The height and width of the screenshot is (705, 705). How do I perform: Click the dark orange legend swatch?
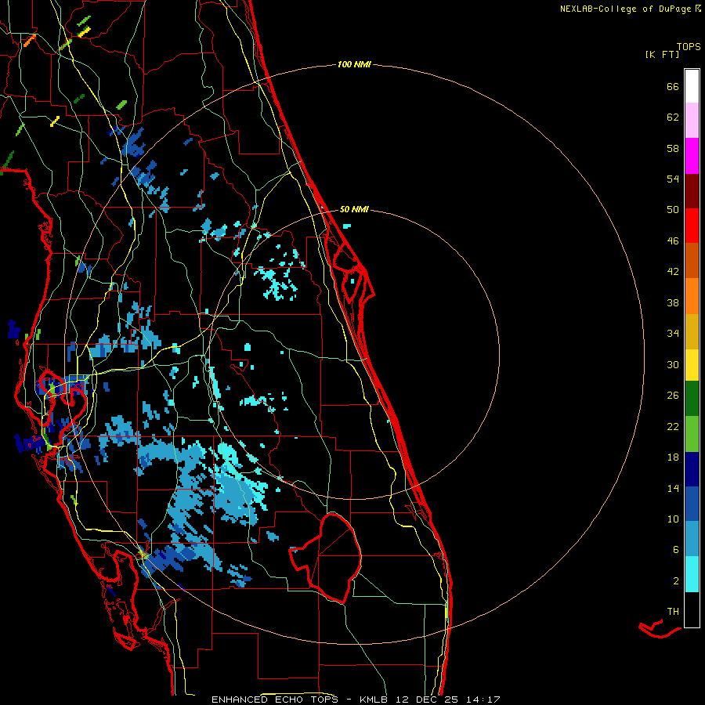(x=692, y=261)
